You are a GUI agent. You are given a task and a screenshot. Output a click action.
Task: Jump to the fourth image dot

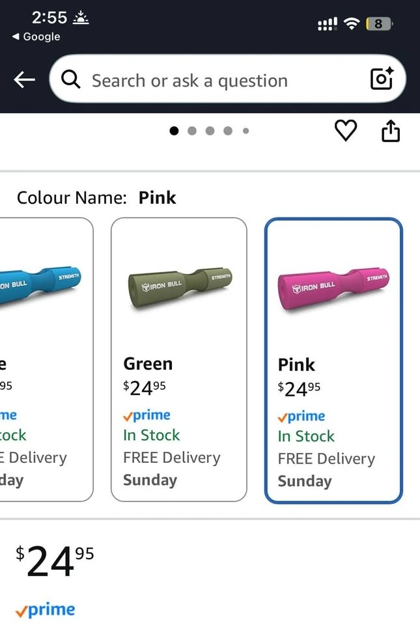tap(228, 131)
